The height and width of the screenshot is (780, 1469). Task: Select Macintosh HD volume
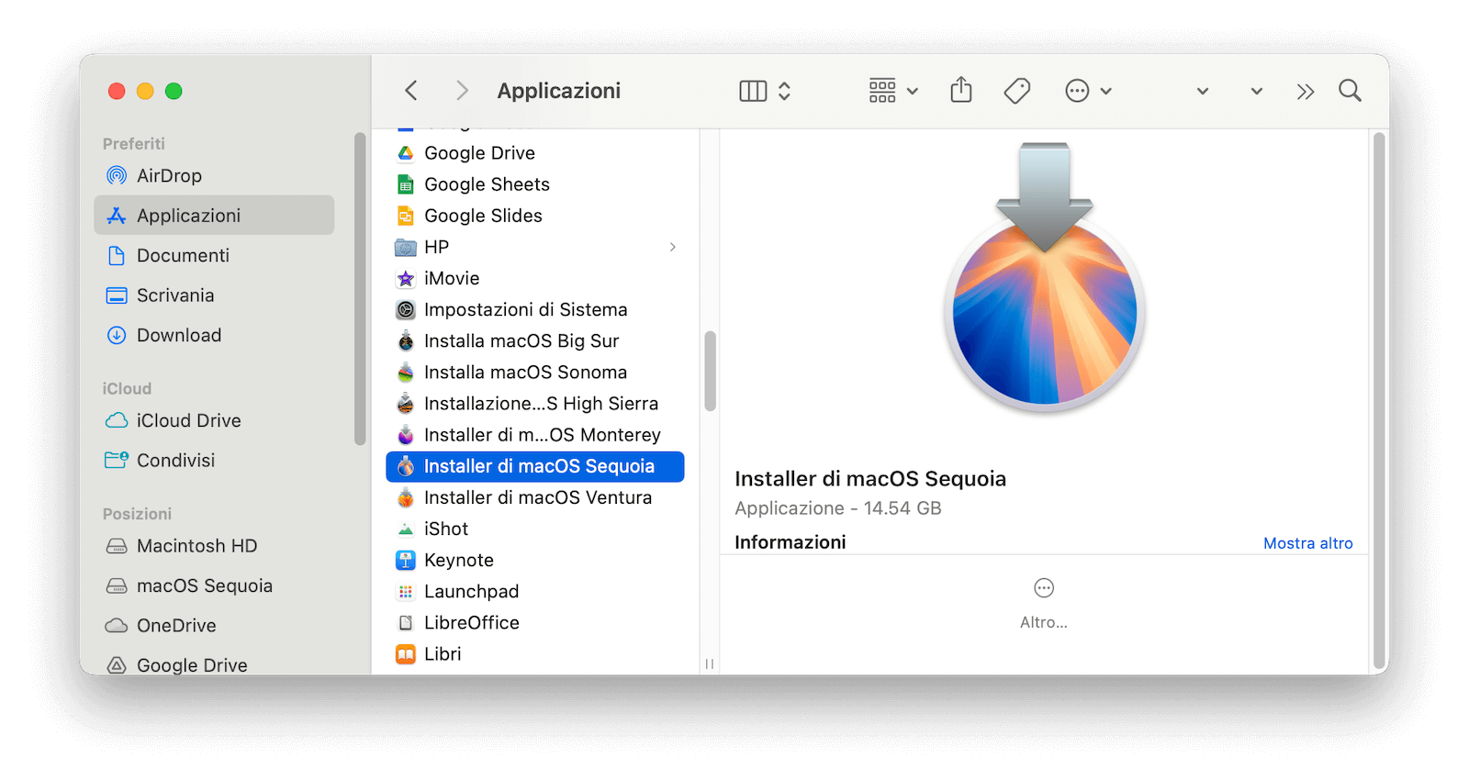pos(215,546)
